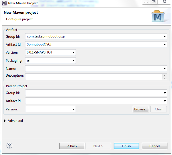The width and height of the screenshot is (172, 155).
Task: Open the 0.0.1-SNAPSHOT version dropdown arrow
Action: [x=73, y=53]
